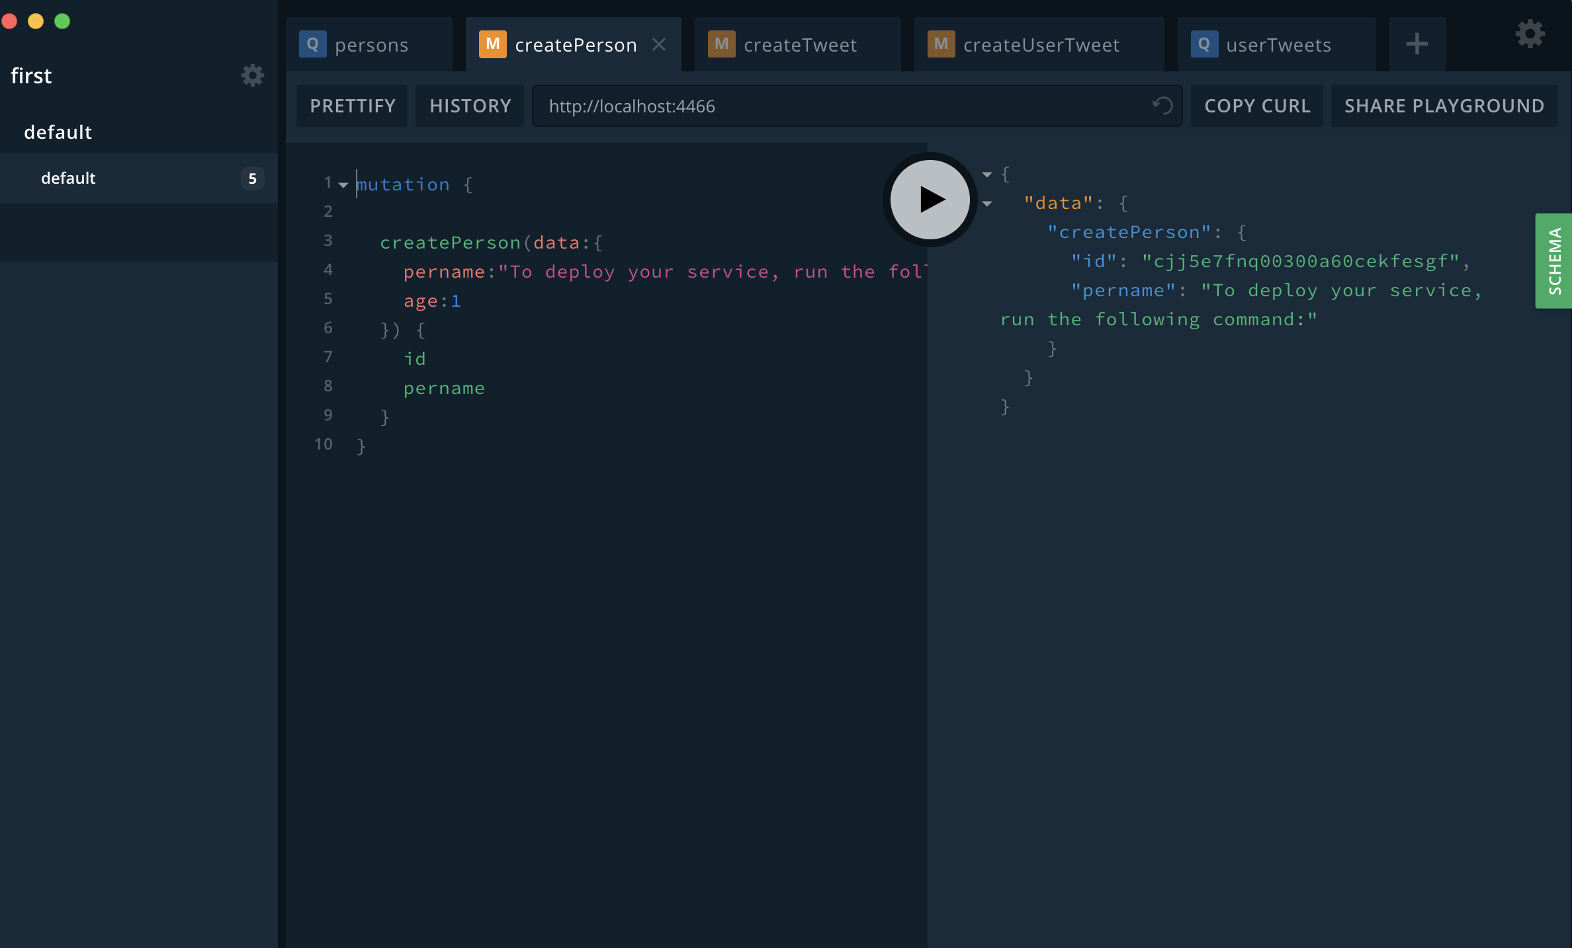Switch to the userTweets tab

tap(1278, 45)
